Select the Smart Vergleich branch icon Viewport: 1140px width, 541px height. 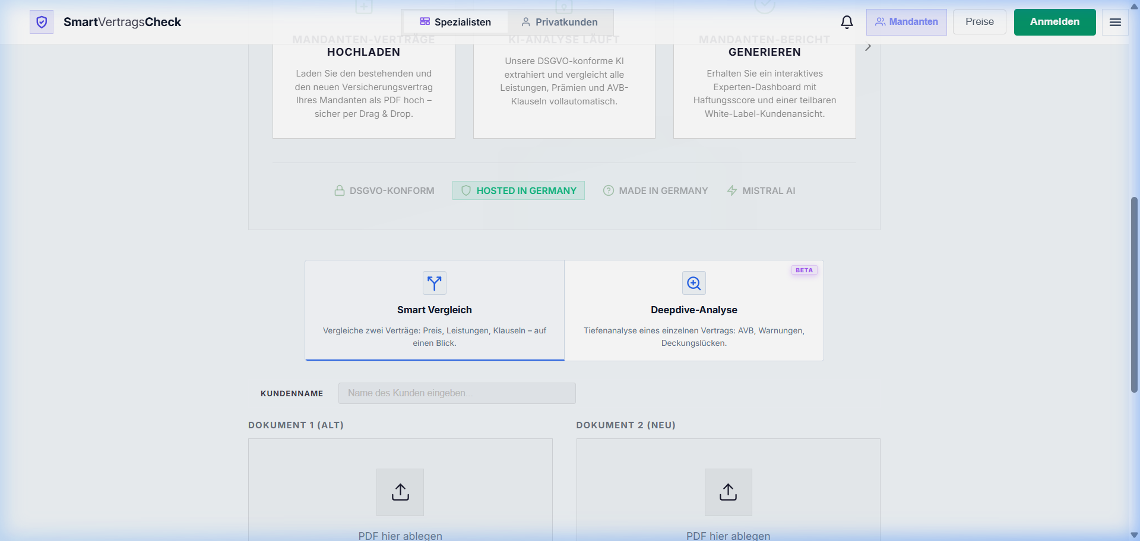point(434,283)
